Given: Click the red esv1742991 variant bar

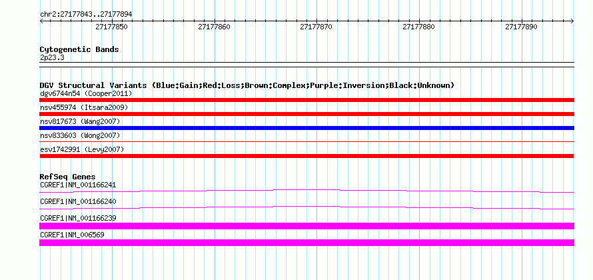Looking at the screenshot, I should [306, 156].
